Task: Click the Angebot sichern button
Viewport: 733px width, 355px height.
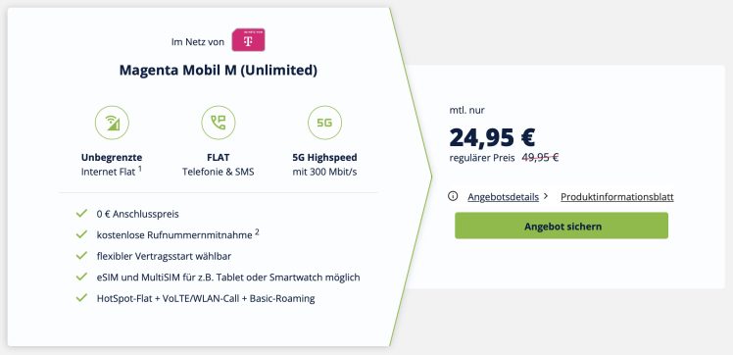Action: [x=562, y=226]
